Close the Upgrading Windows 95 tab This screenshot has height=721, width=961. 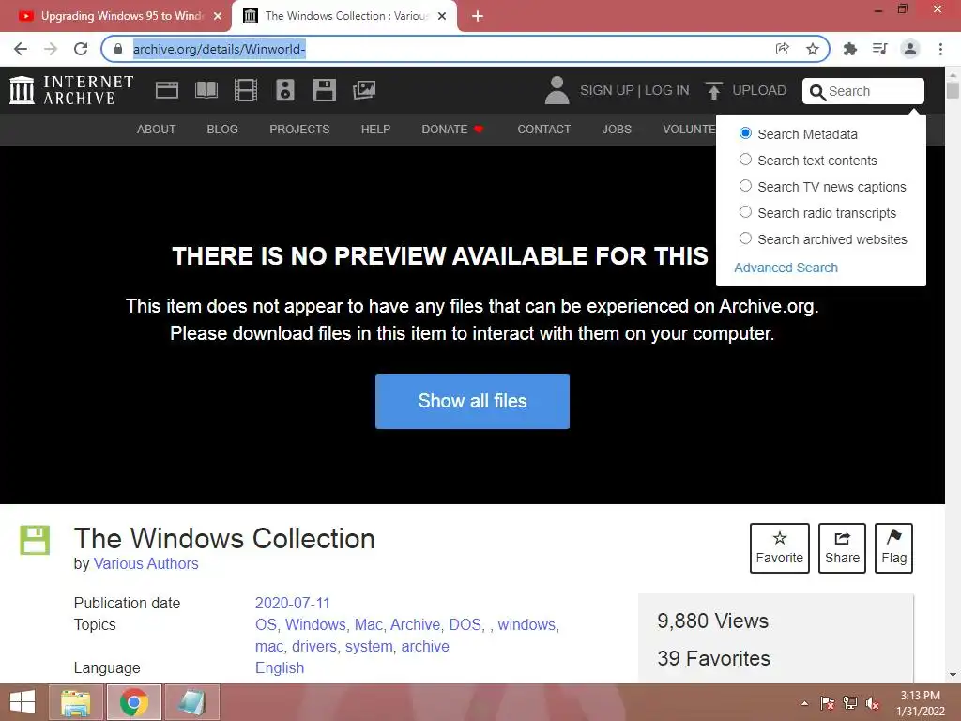tap(218, 16)
